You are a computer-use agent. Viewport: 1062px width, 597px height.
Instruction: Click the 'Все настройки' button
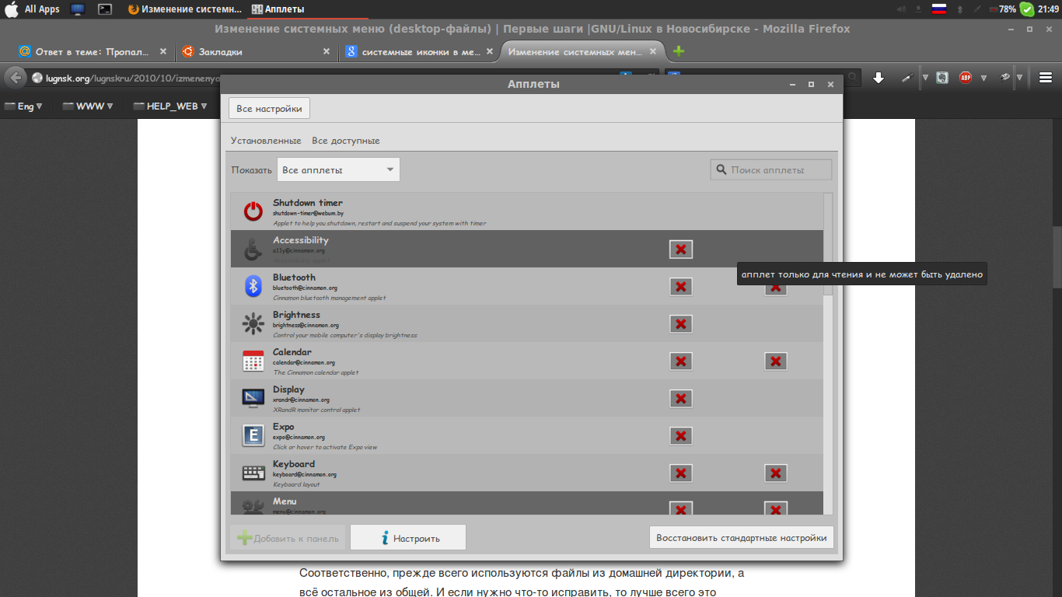(x=269, y=109)
